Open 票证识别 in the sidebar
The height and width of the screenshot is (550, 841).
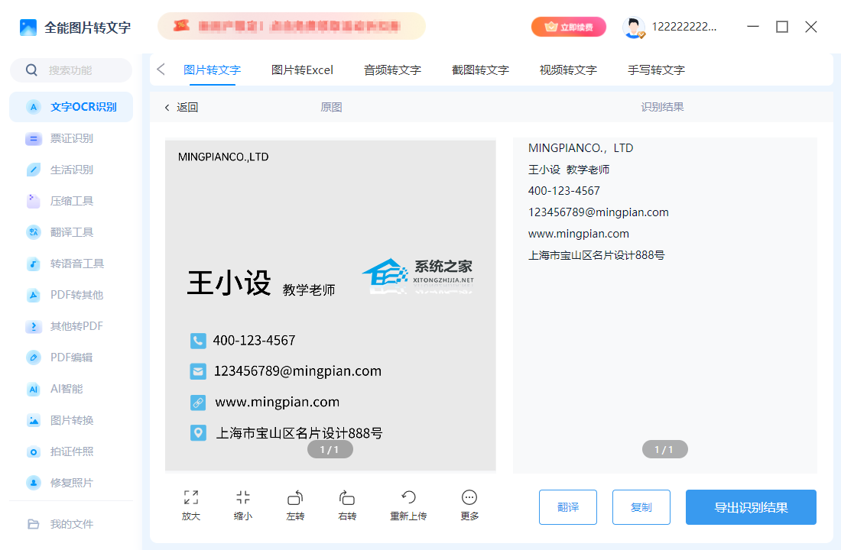click(71, 138)
